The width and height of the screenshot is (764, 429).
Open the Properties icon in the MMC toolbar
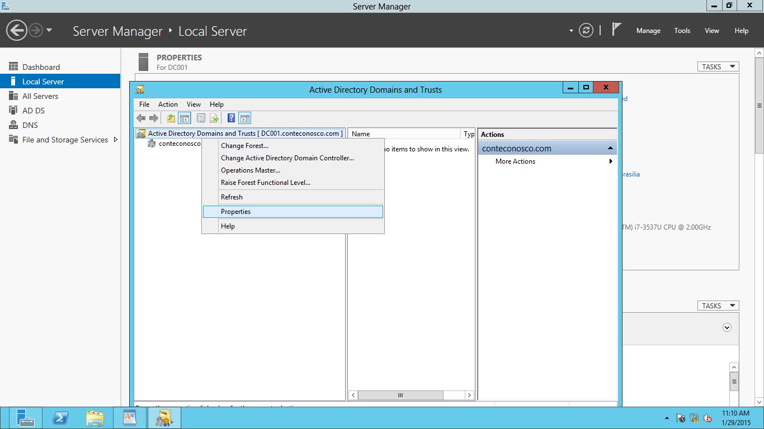coord(201,118)
